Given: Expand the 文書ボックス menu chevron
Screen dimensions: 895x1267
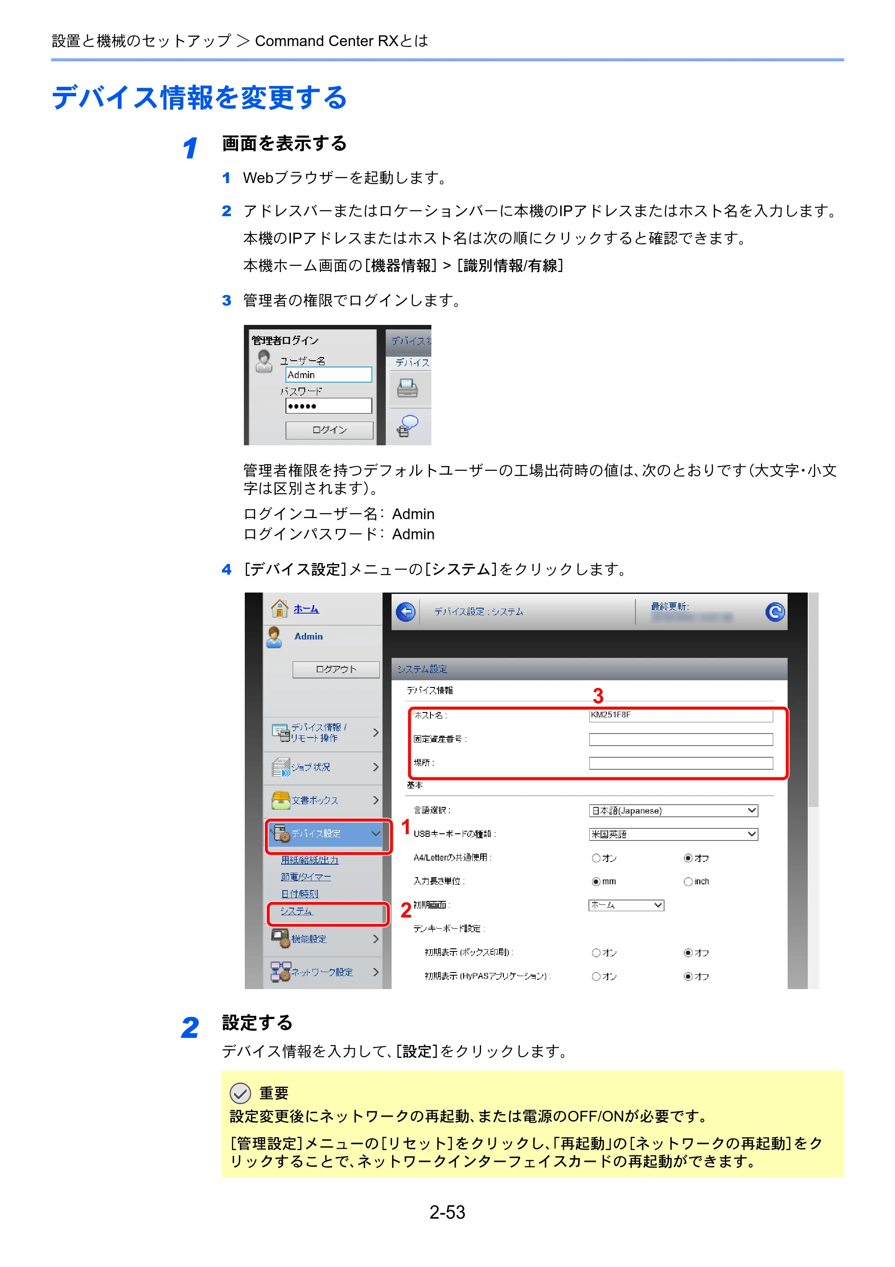Looking at the screenshot, I should [376, 800].
